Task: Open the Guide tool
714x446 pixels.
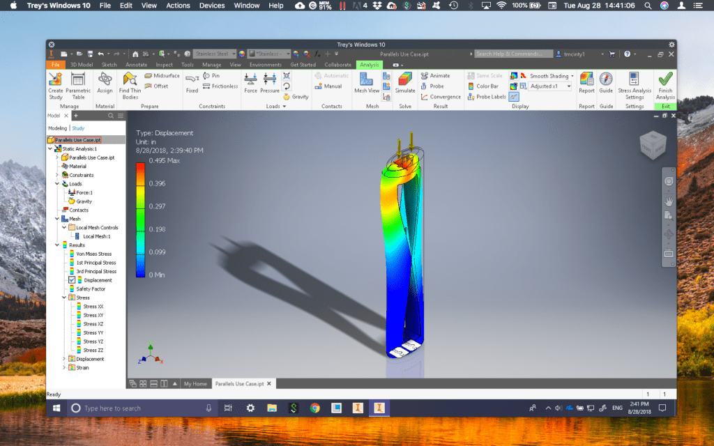Action: 606,83
